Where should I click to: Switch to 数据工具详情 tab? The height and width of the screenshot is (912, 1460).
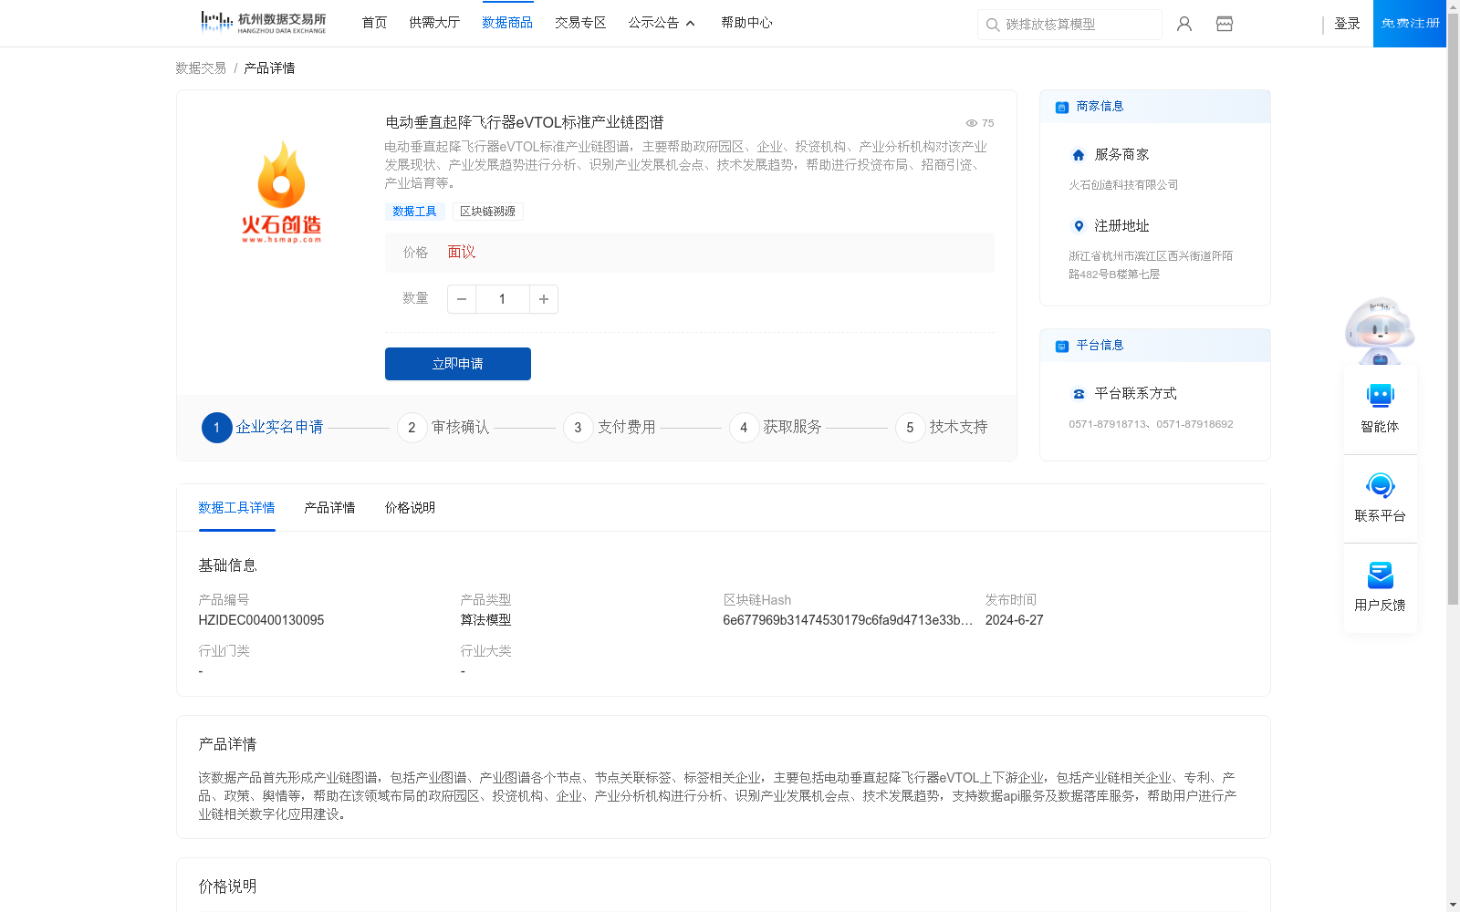(x=236, y=508)
